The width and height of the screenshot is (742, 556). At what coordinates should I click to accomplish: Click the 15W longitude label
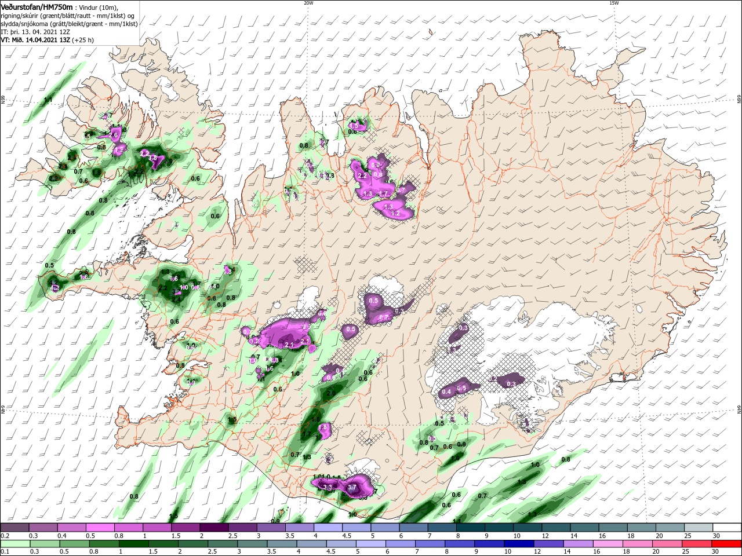(613, 2)
